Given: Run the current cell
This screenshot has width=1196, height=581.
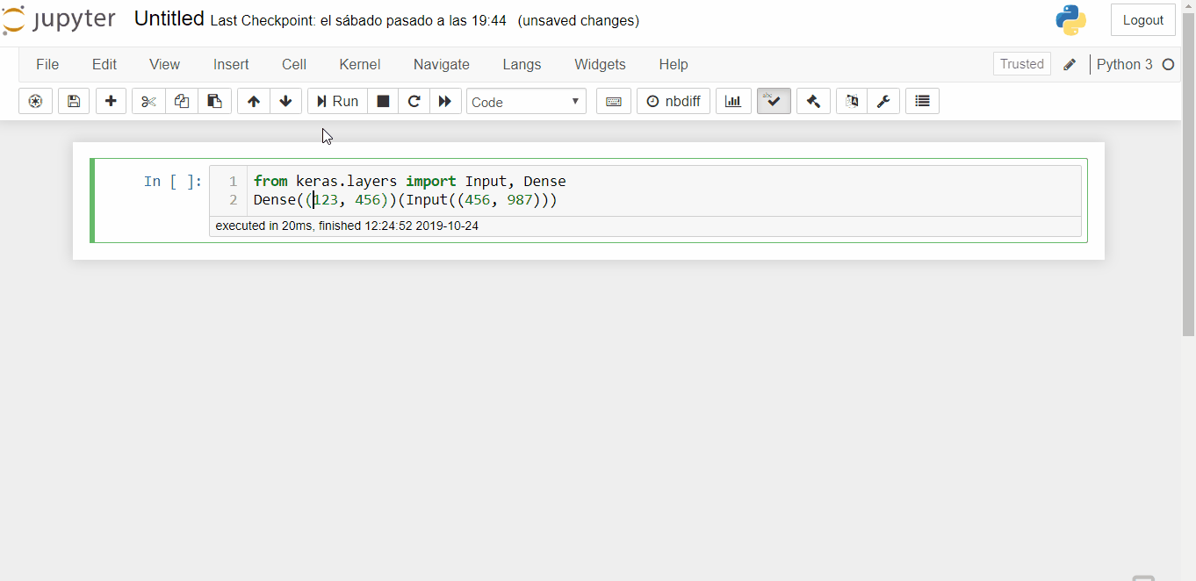Looking at the screenshot, I should 337,100.
